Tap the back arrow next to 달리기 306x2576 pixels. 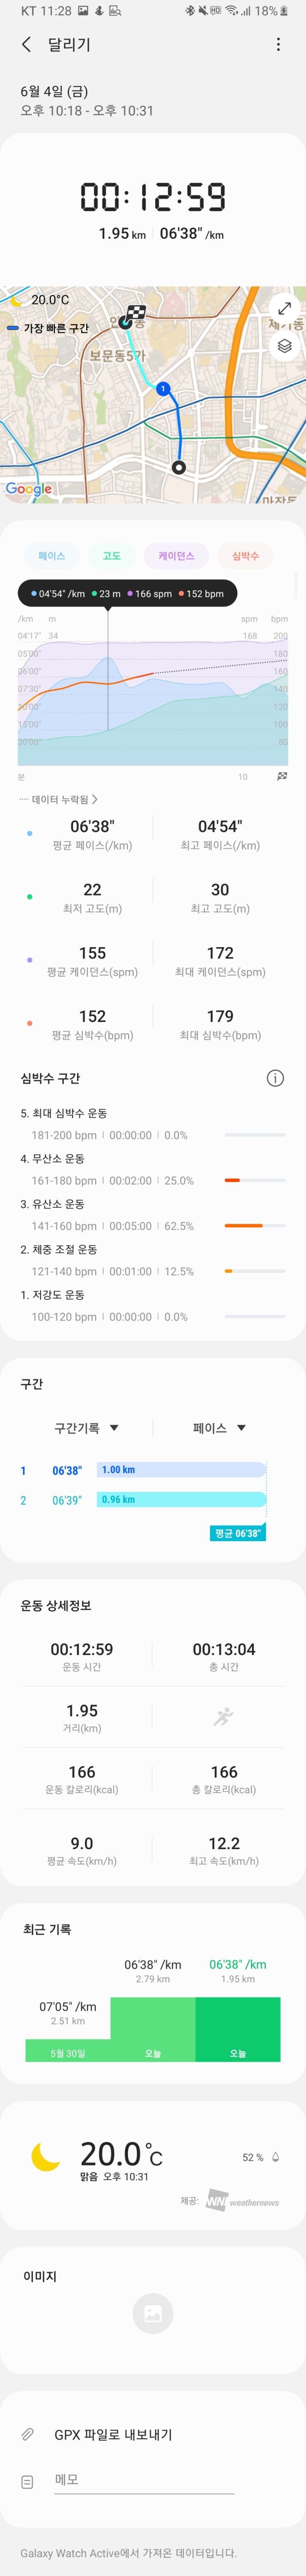pos(26,45)
